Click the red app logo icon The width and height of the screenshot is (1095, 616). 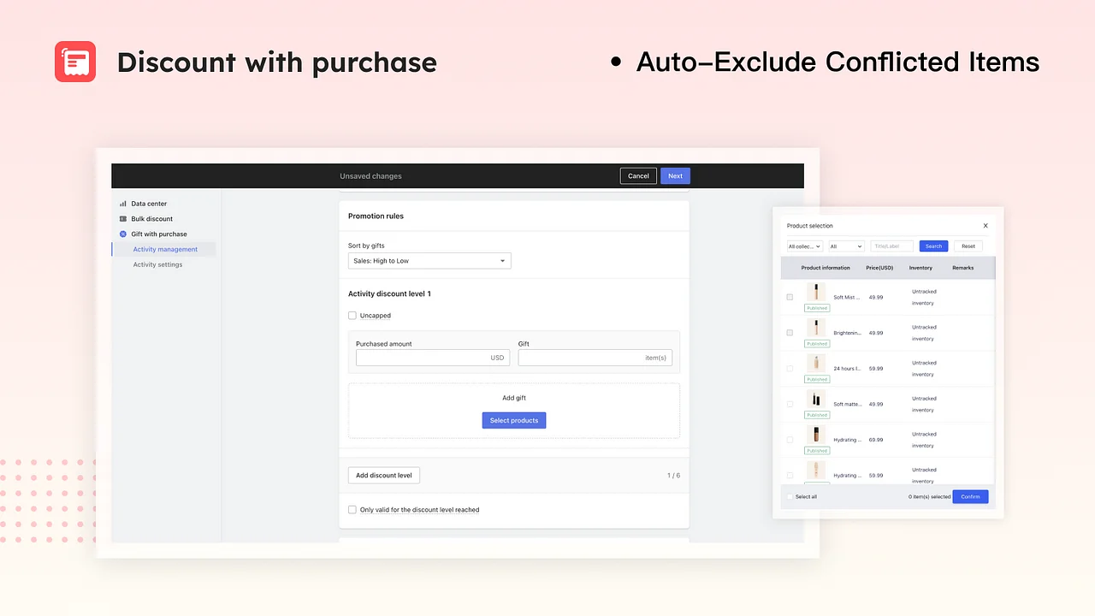click(75, 62)
